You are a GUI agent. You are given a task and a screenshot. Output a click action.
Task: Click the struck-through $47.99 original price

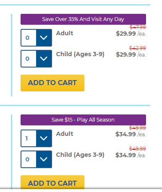click(138, 27)
